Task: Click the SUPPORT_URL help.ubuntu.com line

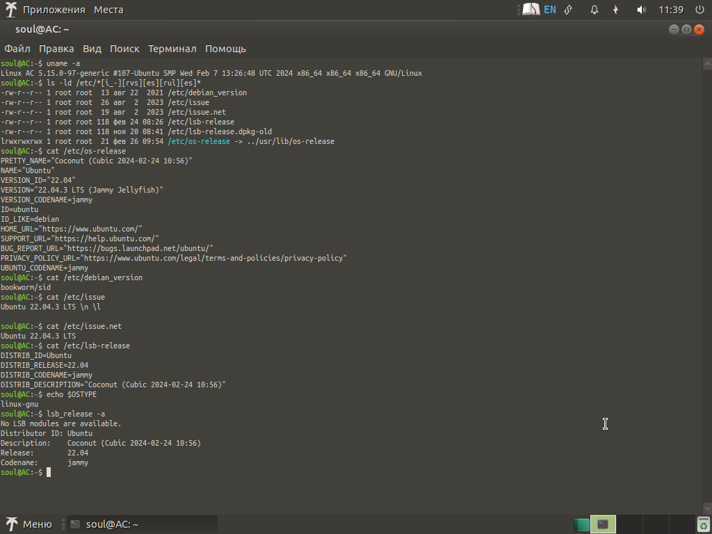Action: pyautogui.click(x=79, y=238)
